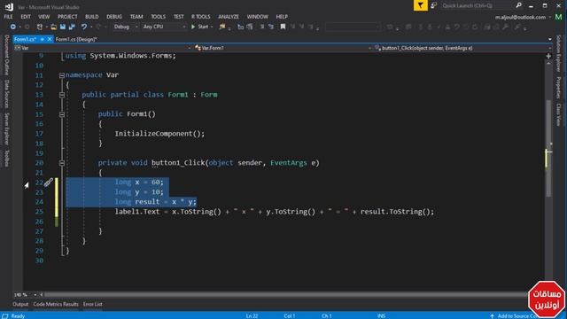
Task: Open the Server Explorer side panel
Action: click(x=6, y=128)
